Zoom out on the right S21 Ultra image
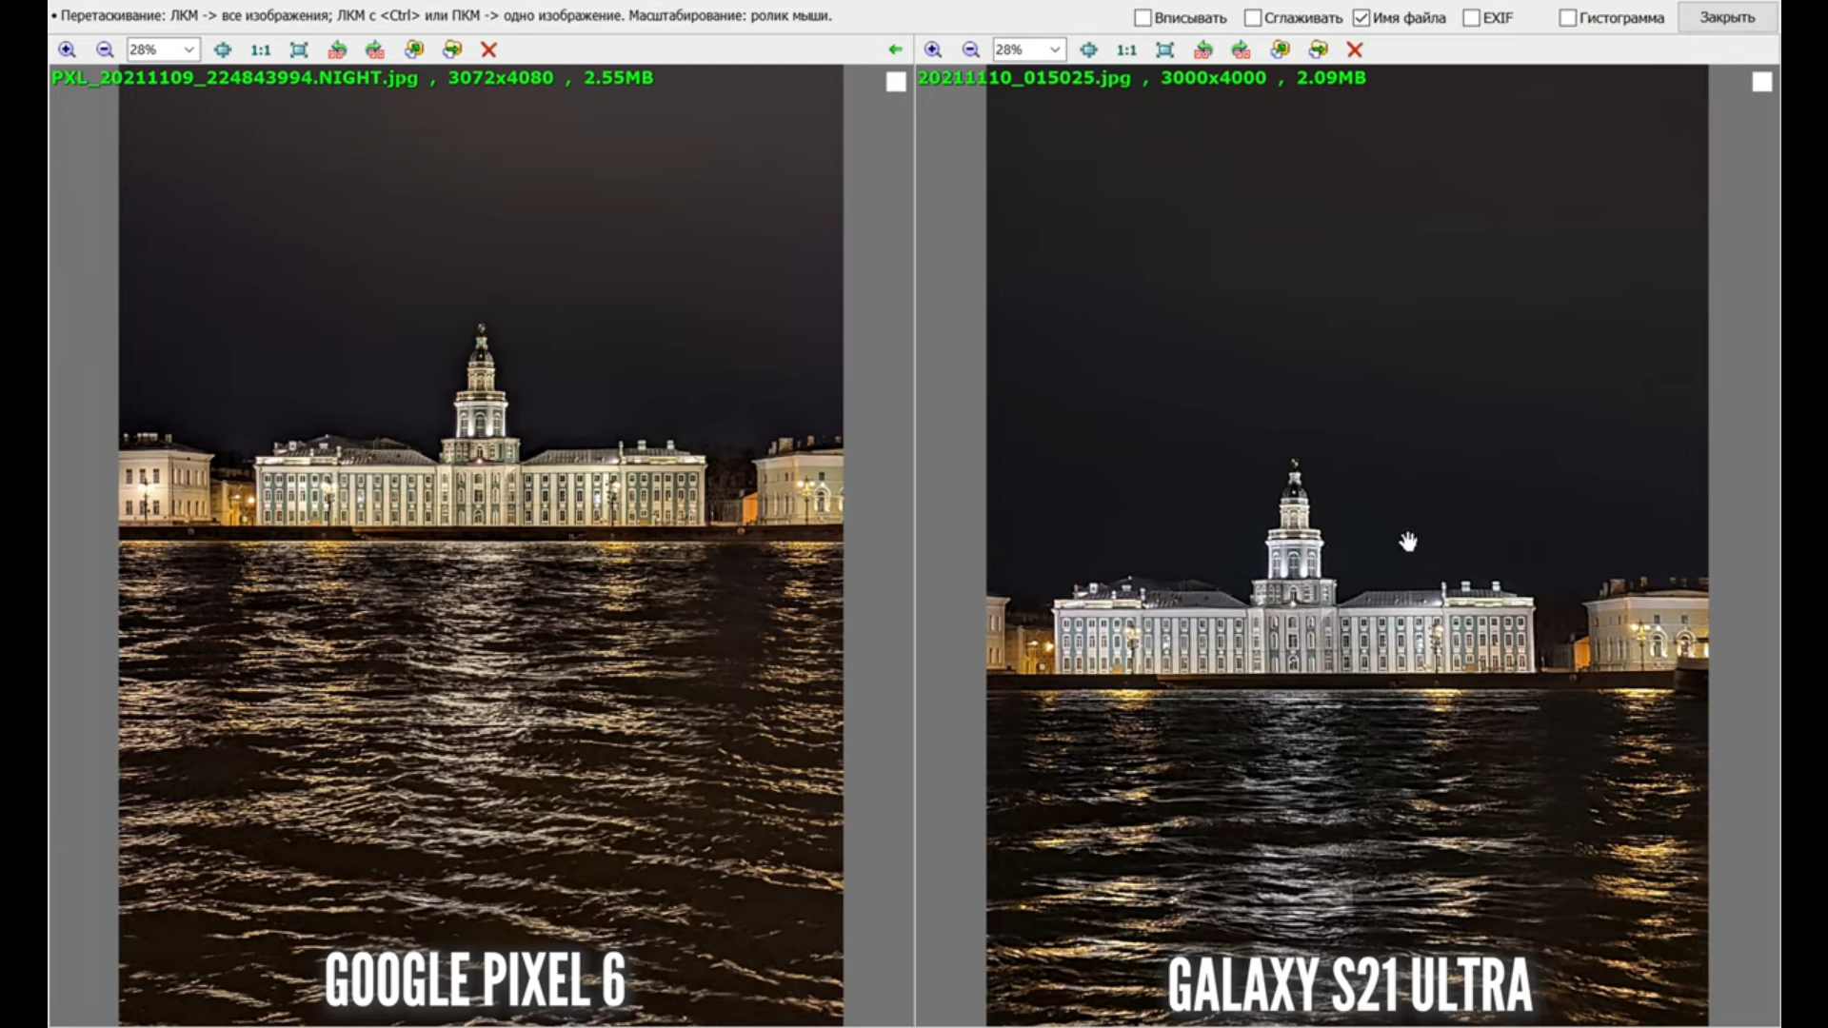1828x1028 pixels. click(971, 49)
